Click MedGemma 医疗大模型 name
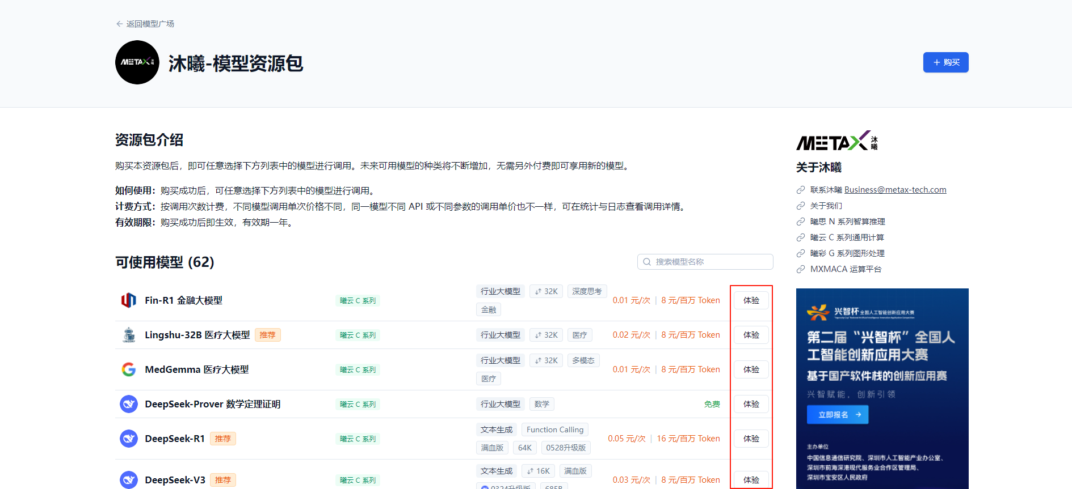Screen dimensions: 1072x489 coord(196,369)
